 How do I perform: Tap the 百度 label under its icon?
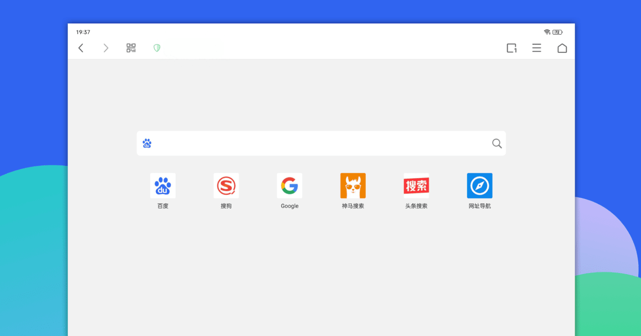pos(162,206)
